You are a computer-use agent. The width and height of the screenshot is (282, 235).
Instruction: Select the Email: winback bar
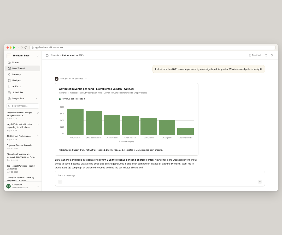coord(130,125)
